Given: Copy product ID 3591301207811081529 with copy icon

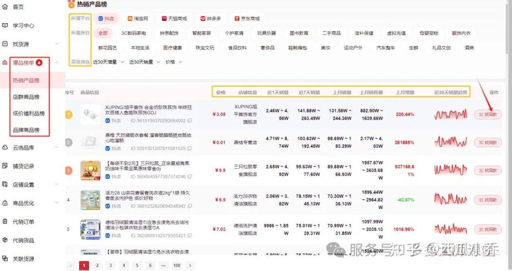Looking at the screenshot, I should (190, 149).
